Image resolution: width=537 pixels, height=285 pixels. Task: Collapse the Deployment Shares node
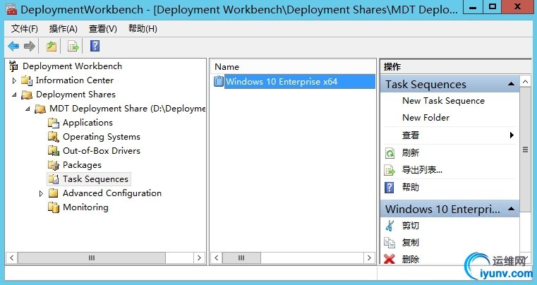[14, 95]
